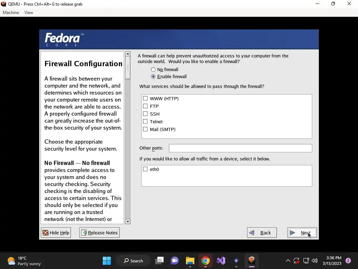Open the clock and calendar flyout
Screen dimensions: 358x269
coord(332,261)
